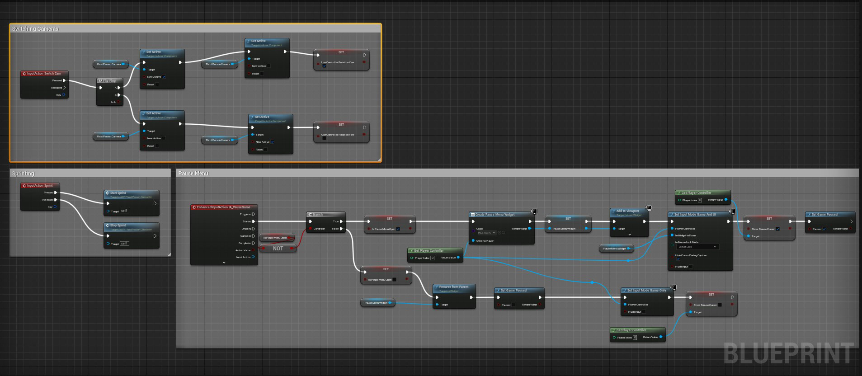Click the Input Action pin on IA_PauseGame

253,257
